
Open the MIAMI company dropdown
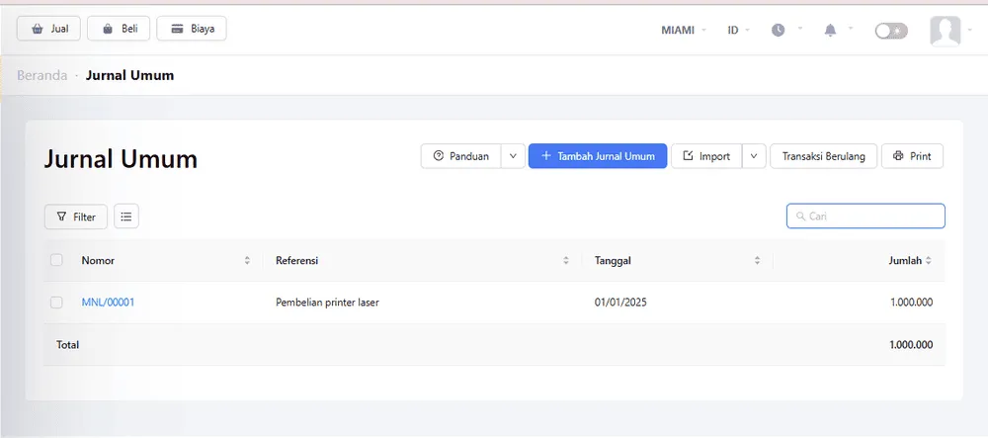tap(683, 30)
